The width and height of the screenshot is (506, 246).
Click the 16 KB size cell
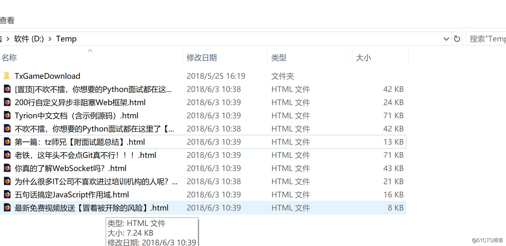pos(393,195)
